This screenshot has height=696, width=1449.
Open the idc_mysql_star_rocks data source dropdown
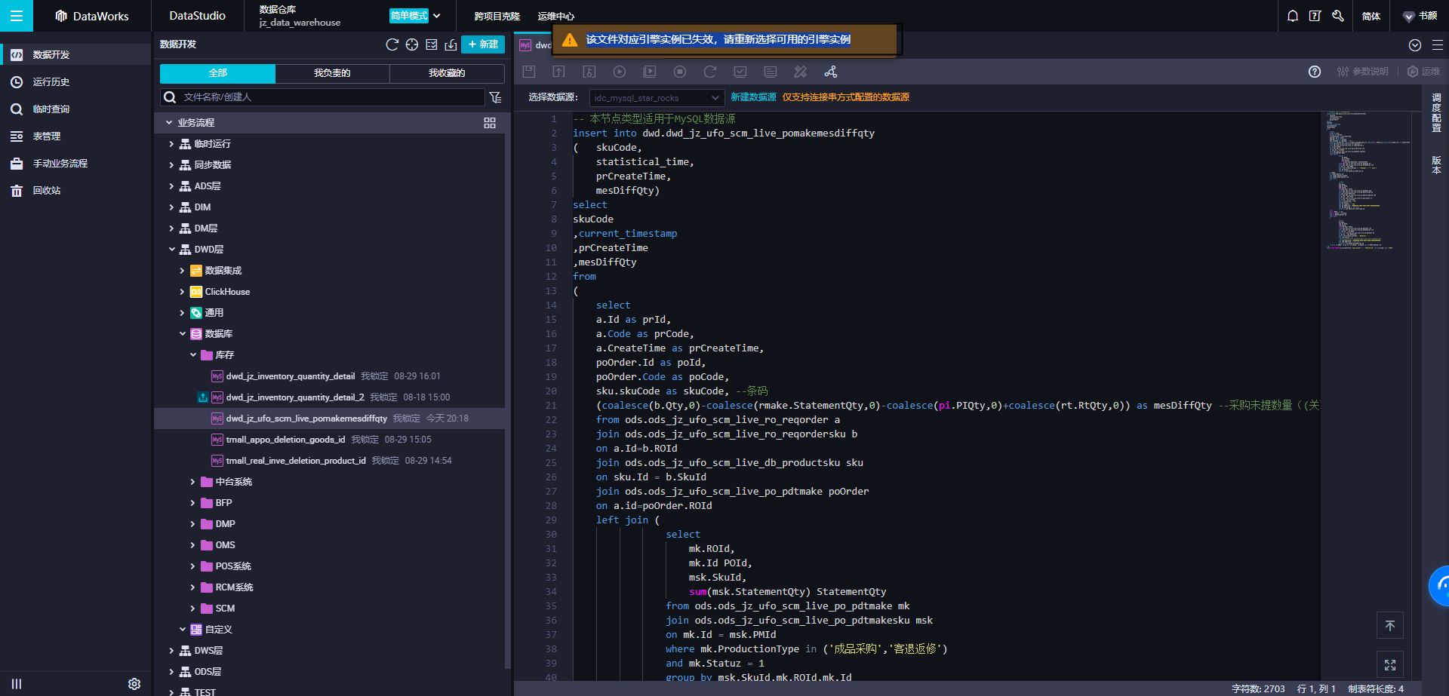[x=657, y=97]
